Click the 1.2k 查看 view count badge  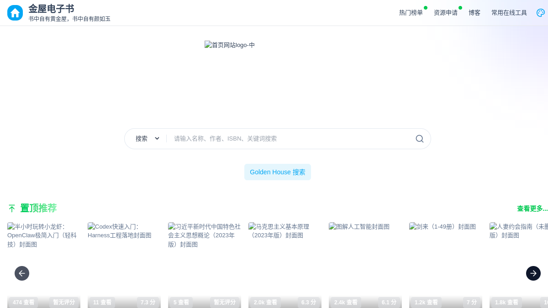[427, 302]
